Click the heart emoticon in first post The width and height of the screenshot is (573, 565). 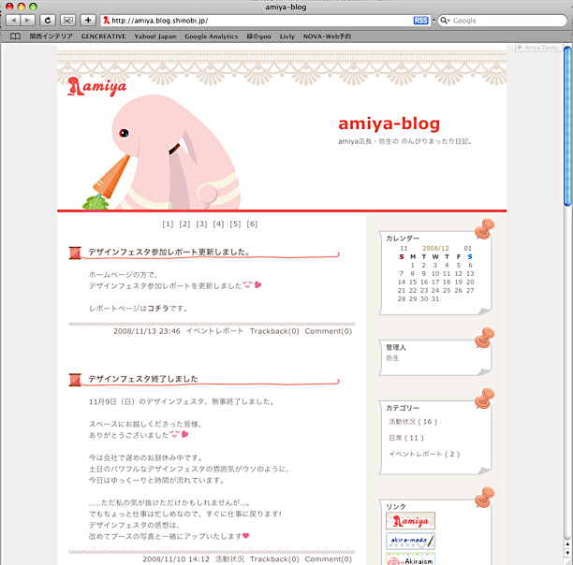(258, 284)
